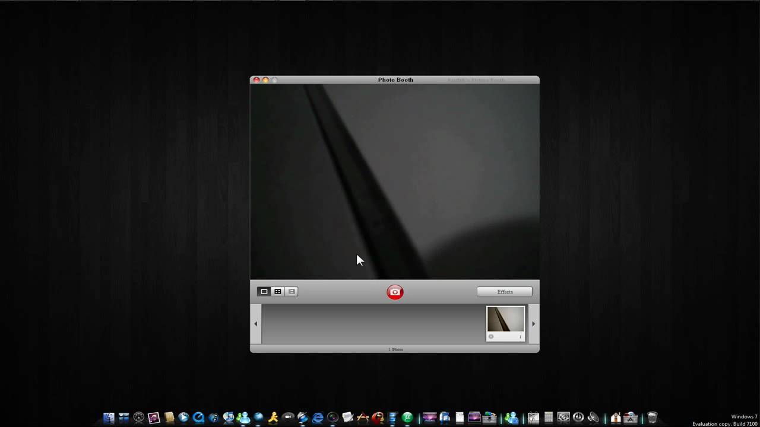
Task: Open Finder from the dock
Action: pos(109,418)
